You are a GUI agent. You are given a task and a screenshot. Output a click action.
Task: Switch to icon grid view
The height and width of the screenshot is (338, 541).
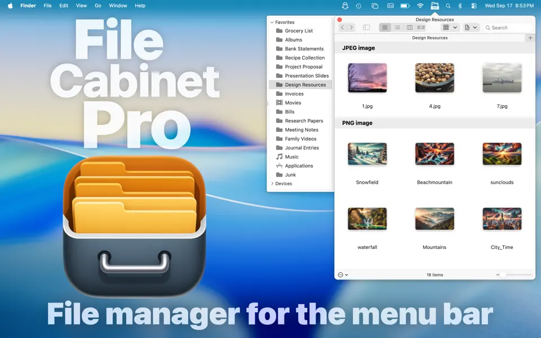[385, 27]
